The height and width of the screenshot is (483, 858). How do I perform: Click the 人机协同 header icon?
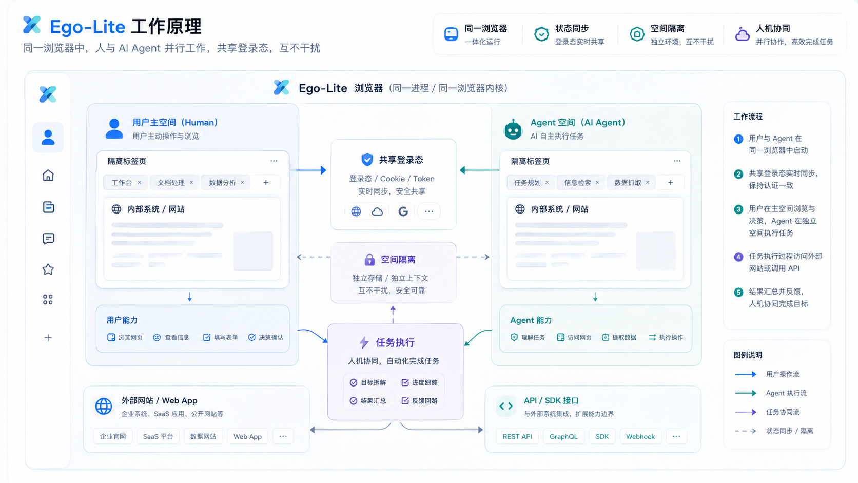click(x=742, y=34)
